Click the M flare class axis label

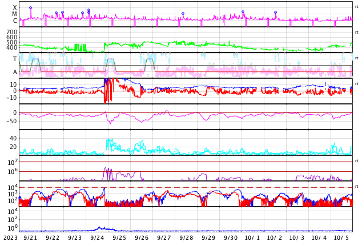(14, 14)
